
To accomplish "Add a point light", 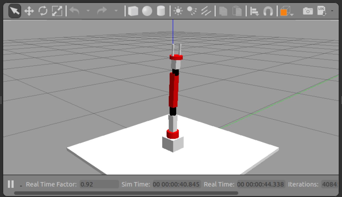I will [178, 11].
